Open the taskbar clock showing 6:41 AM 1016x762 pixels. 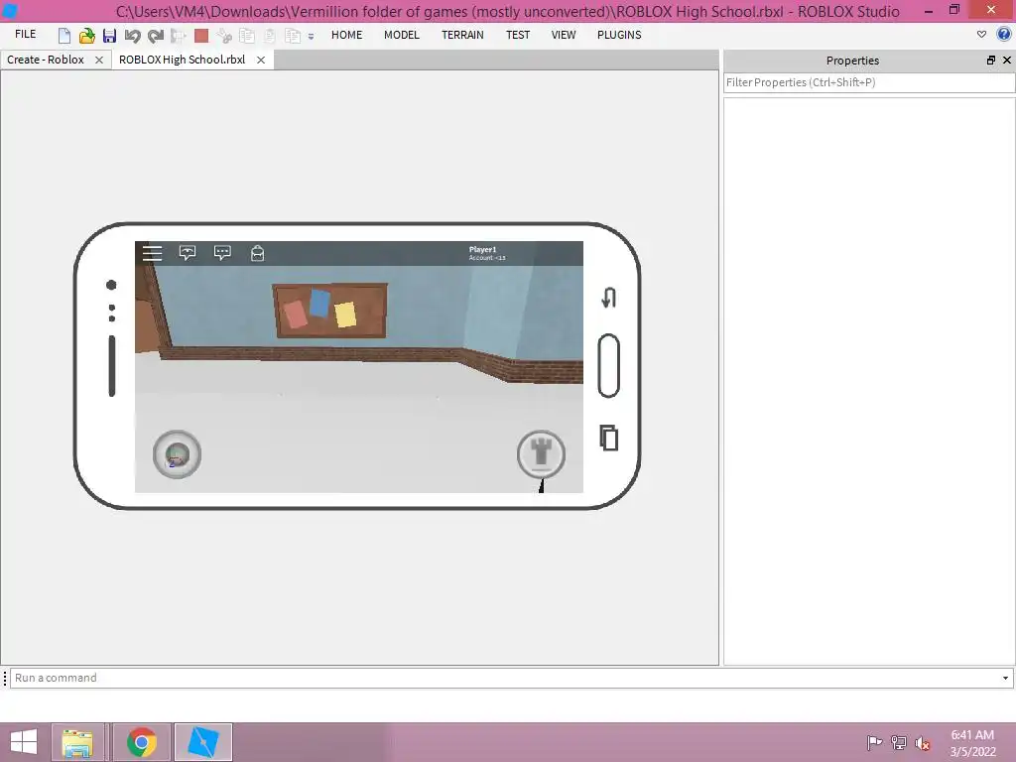coord(972,743)
